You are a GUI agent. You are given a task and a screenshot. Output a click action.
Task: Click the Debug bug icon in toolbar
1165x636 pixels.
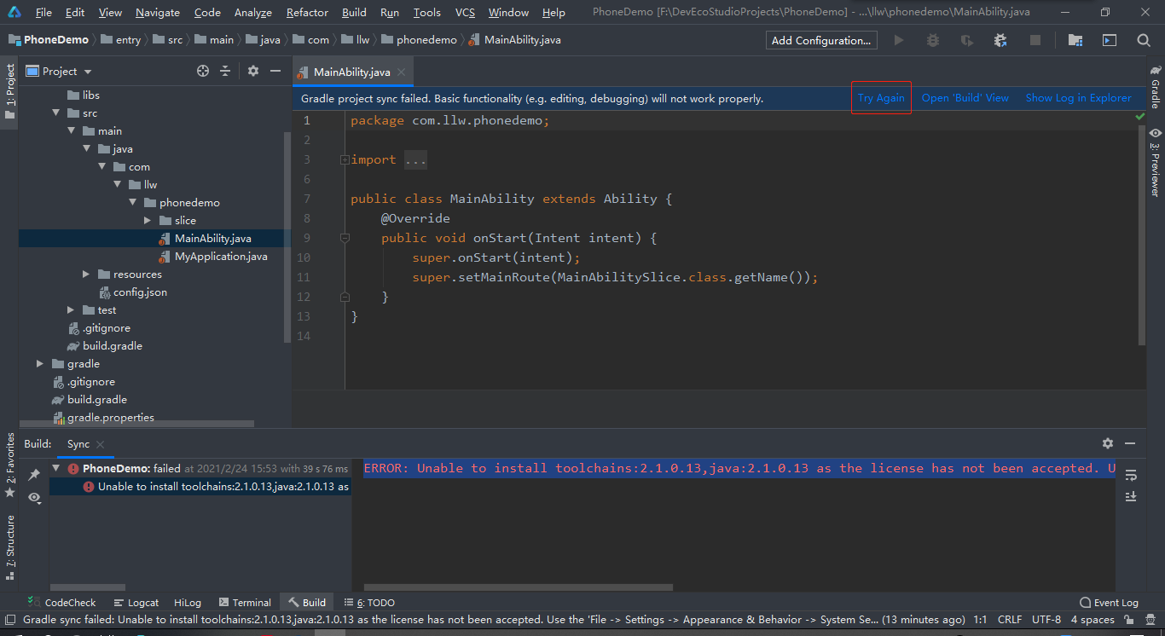[x=932, y=40]
